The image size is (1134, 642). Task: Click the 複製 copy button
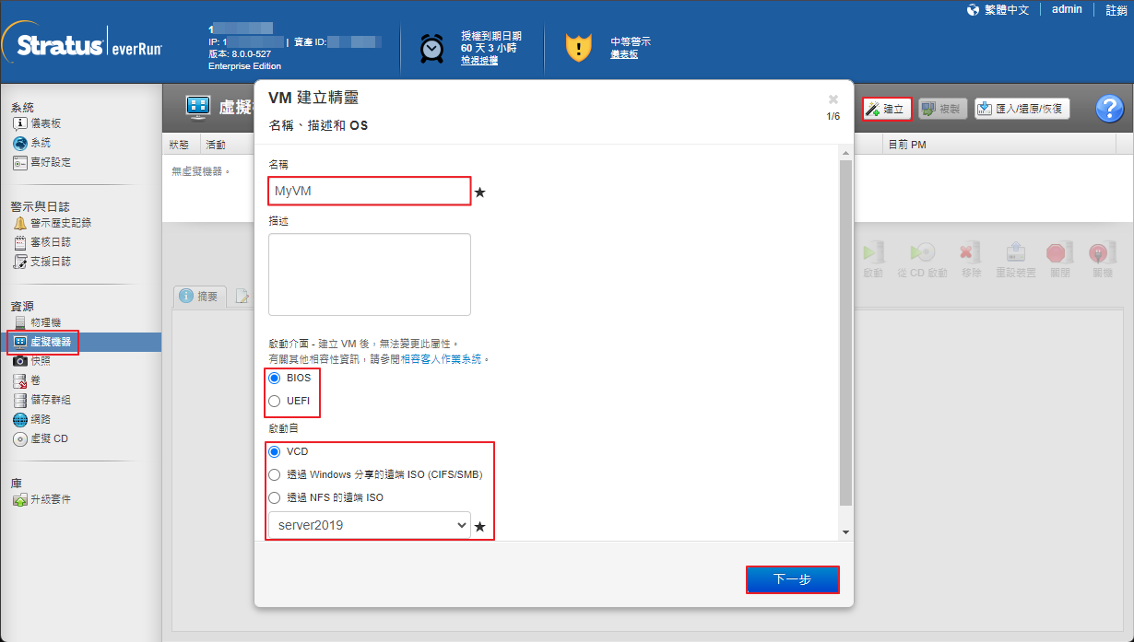[x=942, y=109]
